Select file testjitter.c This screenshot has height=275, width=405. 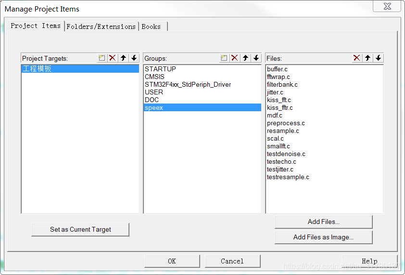pyautogui.click(x=324, y=170)
